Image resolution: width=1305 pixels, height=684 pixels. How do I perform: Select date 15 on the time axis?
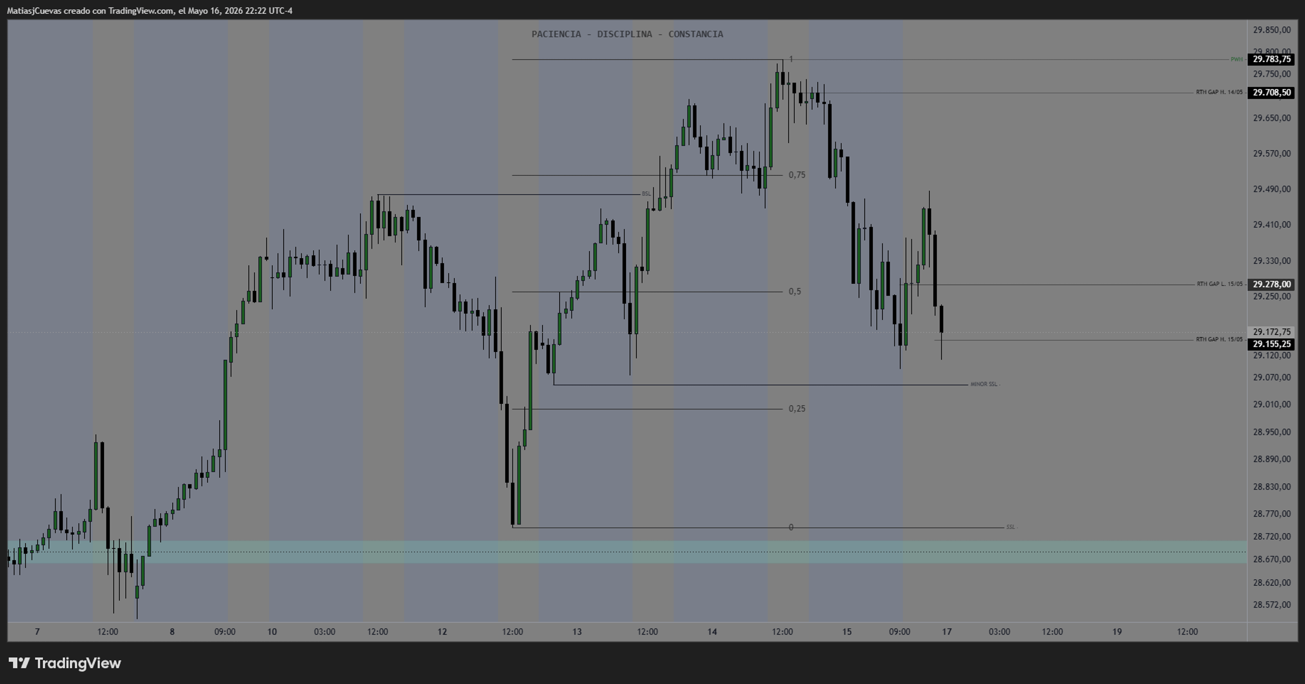tap(847, 632)
